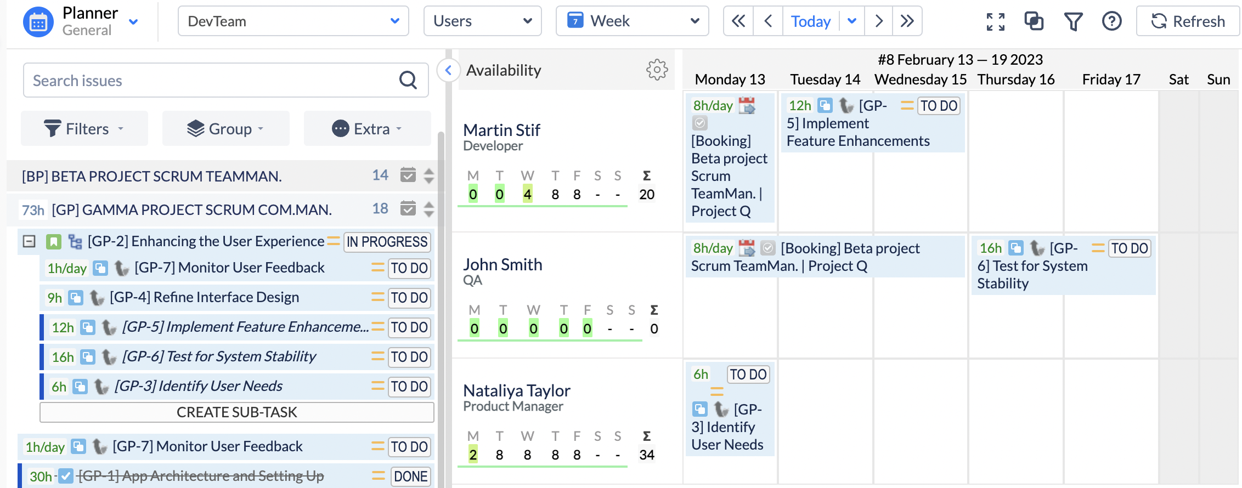Click the filter funnel icon in toolbar
1242x488 pixels.
point(1073,21)
